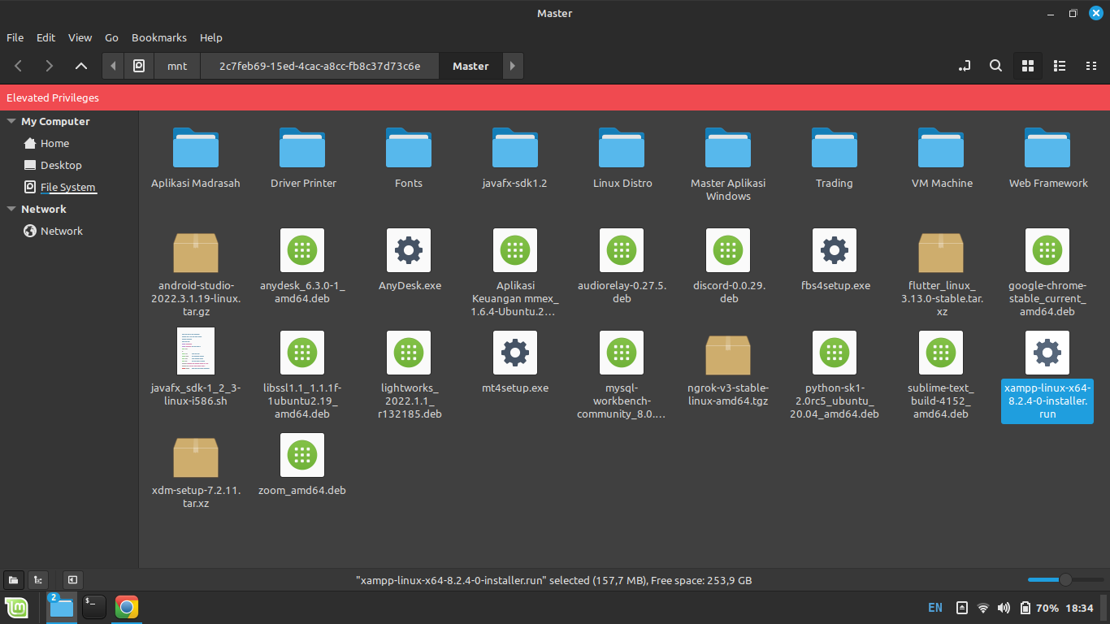Select mt4setup.exe file
The height and width of the screenshot is (624, 1110).
point(515,362)
